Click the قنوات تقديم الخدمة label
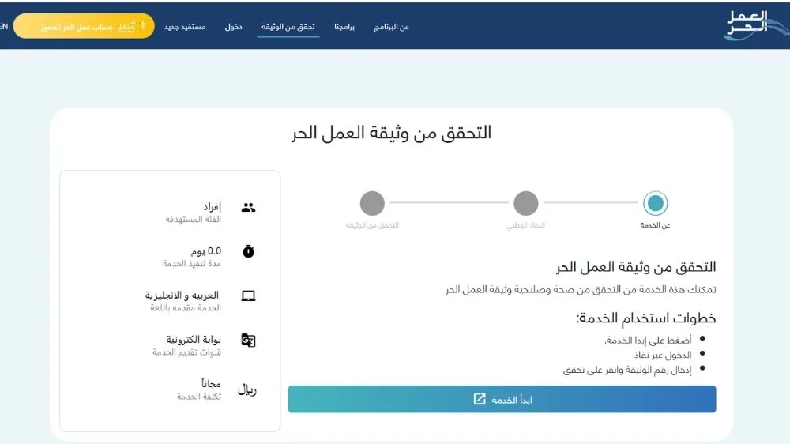The height and width of the screenshot is (444, 790). [186, 352]
